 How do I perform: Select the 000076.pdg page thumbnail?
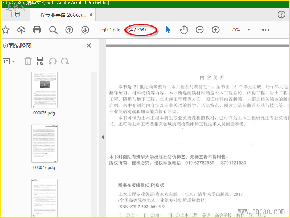click(x=44, y=90)
